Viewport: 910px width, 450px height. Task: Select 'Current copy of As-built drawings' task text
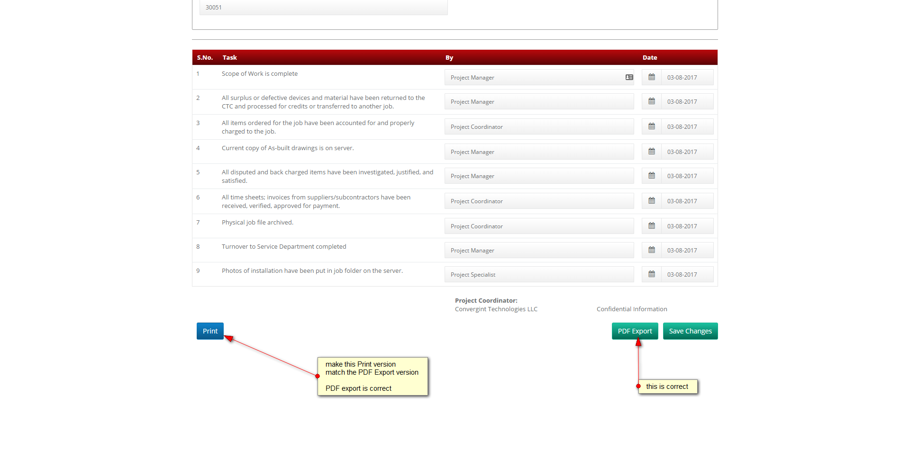[x=288, y=148]
